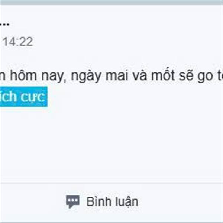The width and height of the screenshot is (223, 223).
Task: Select the highlighted "ích cực" text
Action: (x=23, y=97)
